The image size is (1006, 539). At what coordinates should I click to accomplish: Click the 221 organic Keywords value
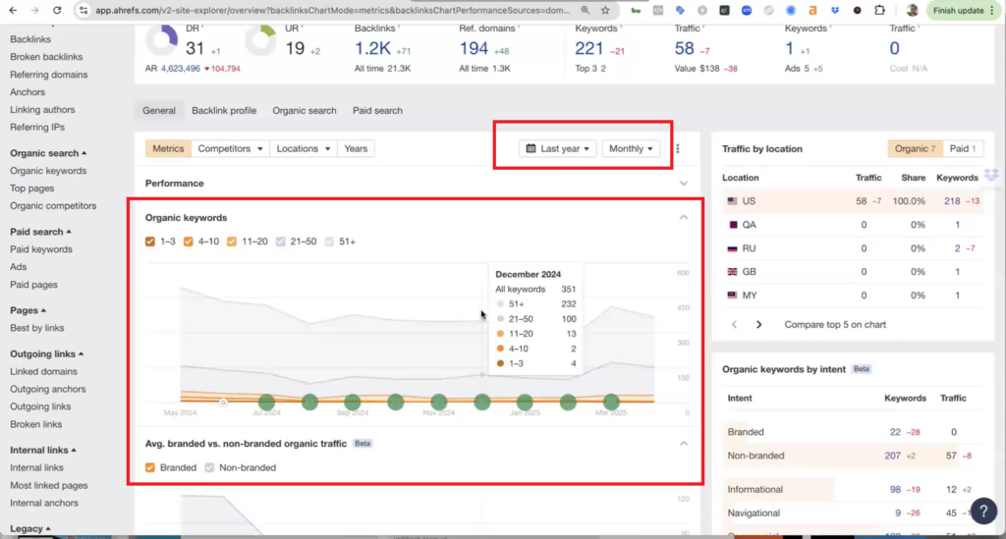tap(589, 48)
